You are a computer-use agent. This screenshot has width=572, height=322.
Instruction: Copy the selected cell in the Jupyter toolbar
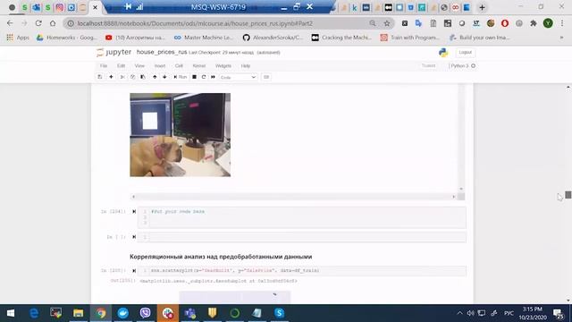133,77
